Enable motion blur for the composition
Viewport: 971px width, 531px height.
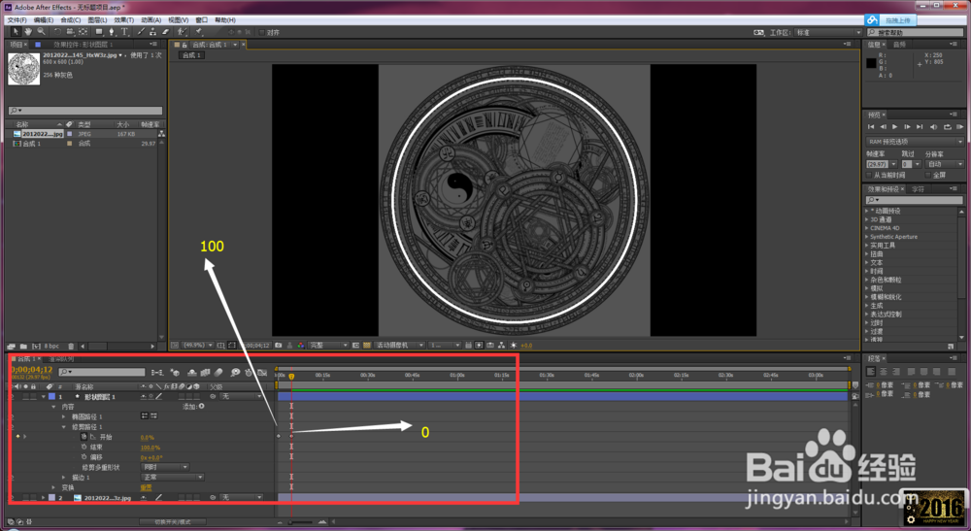218,373
